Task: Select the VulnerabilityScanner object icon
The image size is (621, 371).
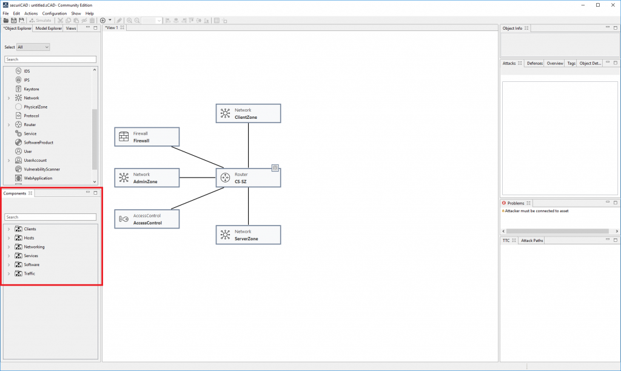Action: pos(18,169)
